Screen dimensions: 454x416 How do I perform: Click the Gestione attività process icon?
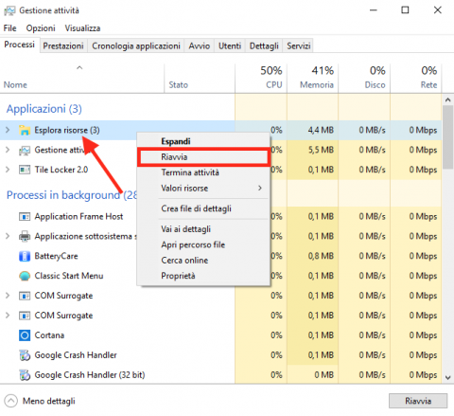point(25,150)
